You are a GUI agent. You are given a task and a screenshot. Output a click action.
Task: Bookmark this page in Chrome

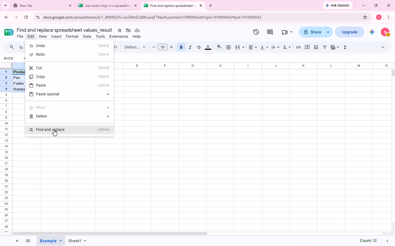[x=365, y=17]
